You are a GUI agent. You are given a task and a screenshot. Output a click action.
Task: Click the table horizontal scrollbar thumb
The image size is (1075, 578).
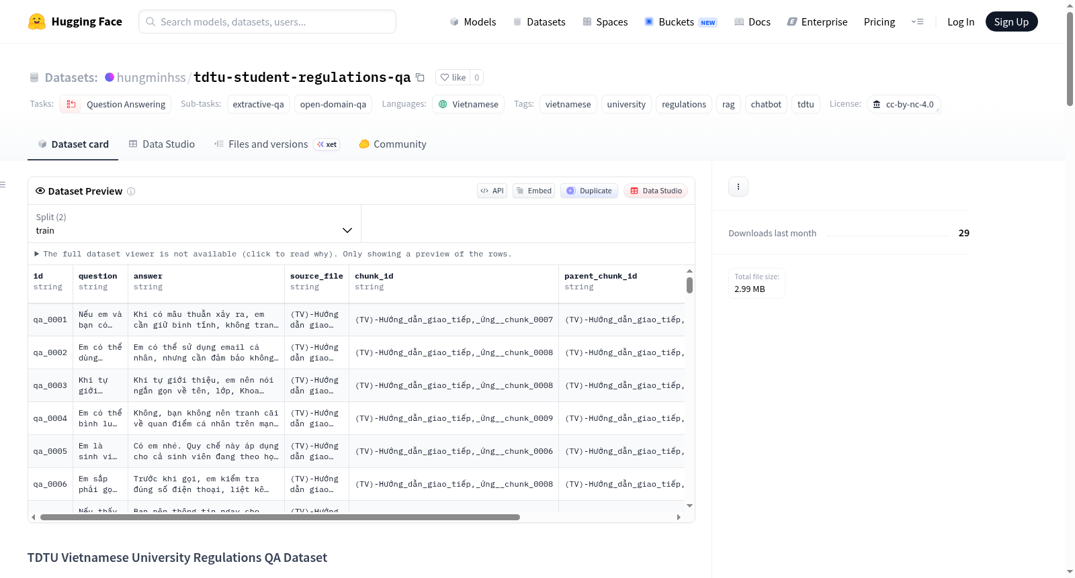pos(280,517)
